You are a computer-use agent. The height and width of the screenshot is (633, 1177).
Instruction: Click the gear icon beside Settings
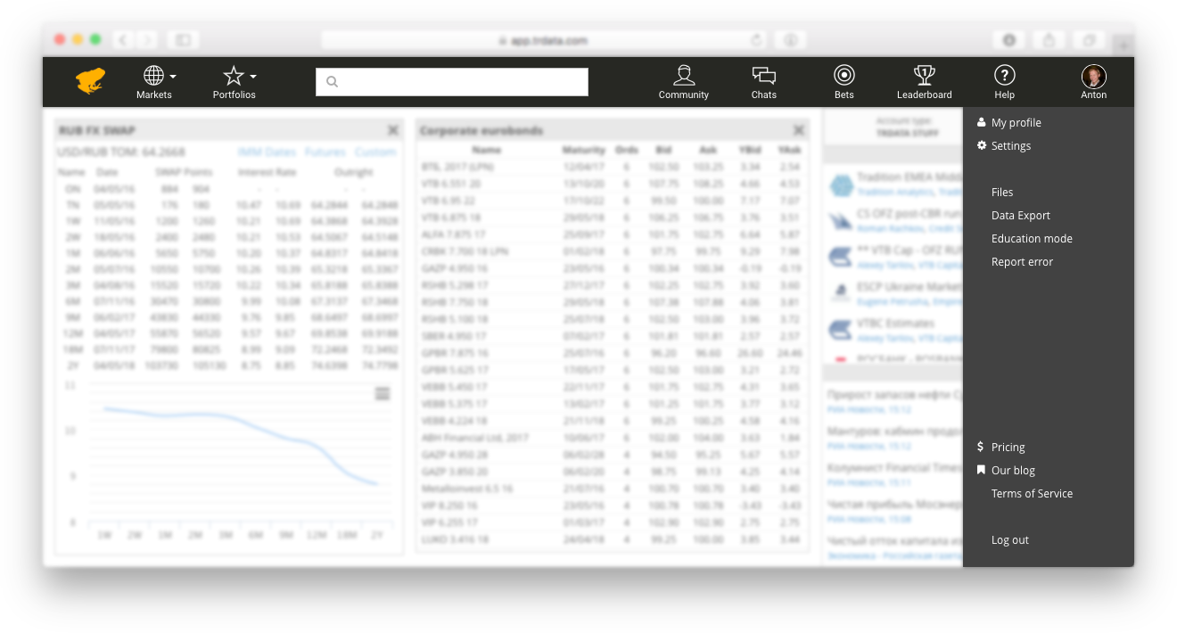pos(982,145)
